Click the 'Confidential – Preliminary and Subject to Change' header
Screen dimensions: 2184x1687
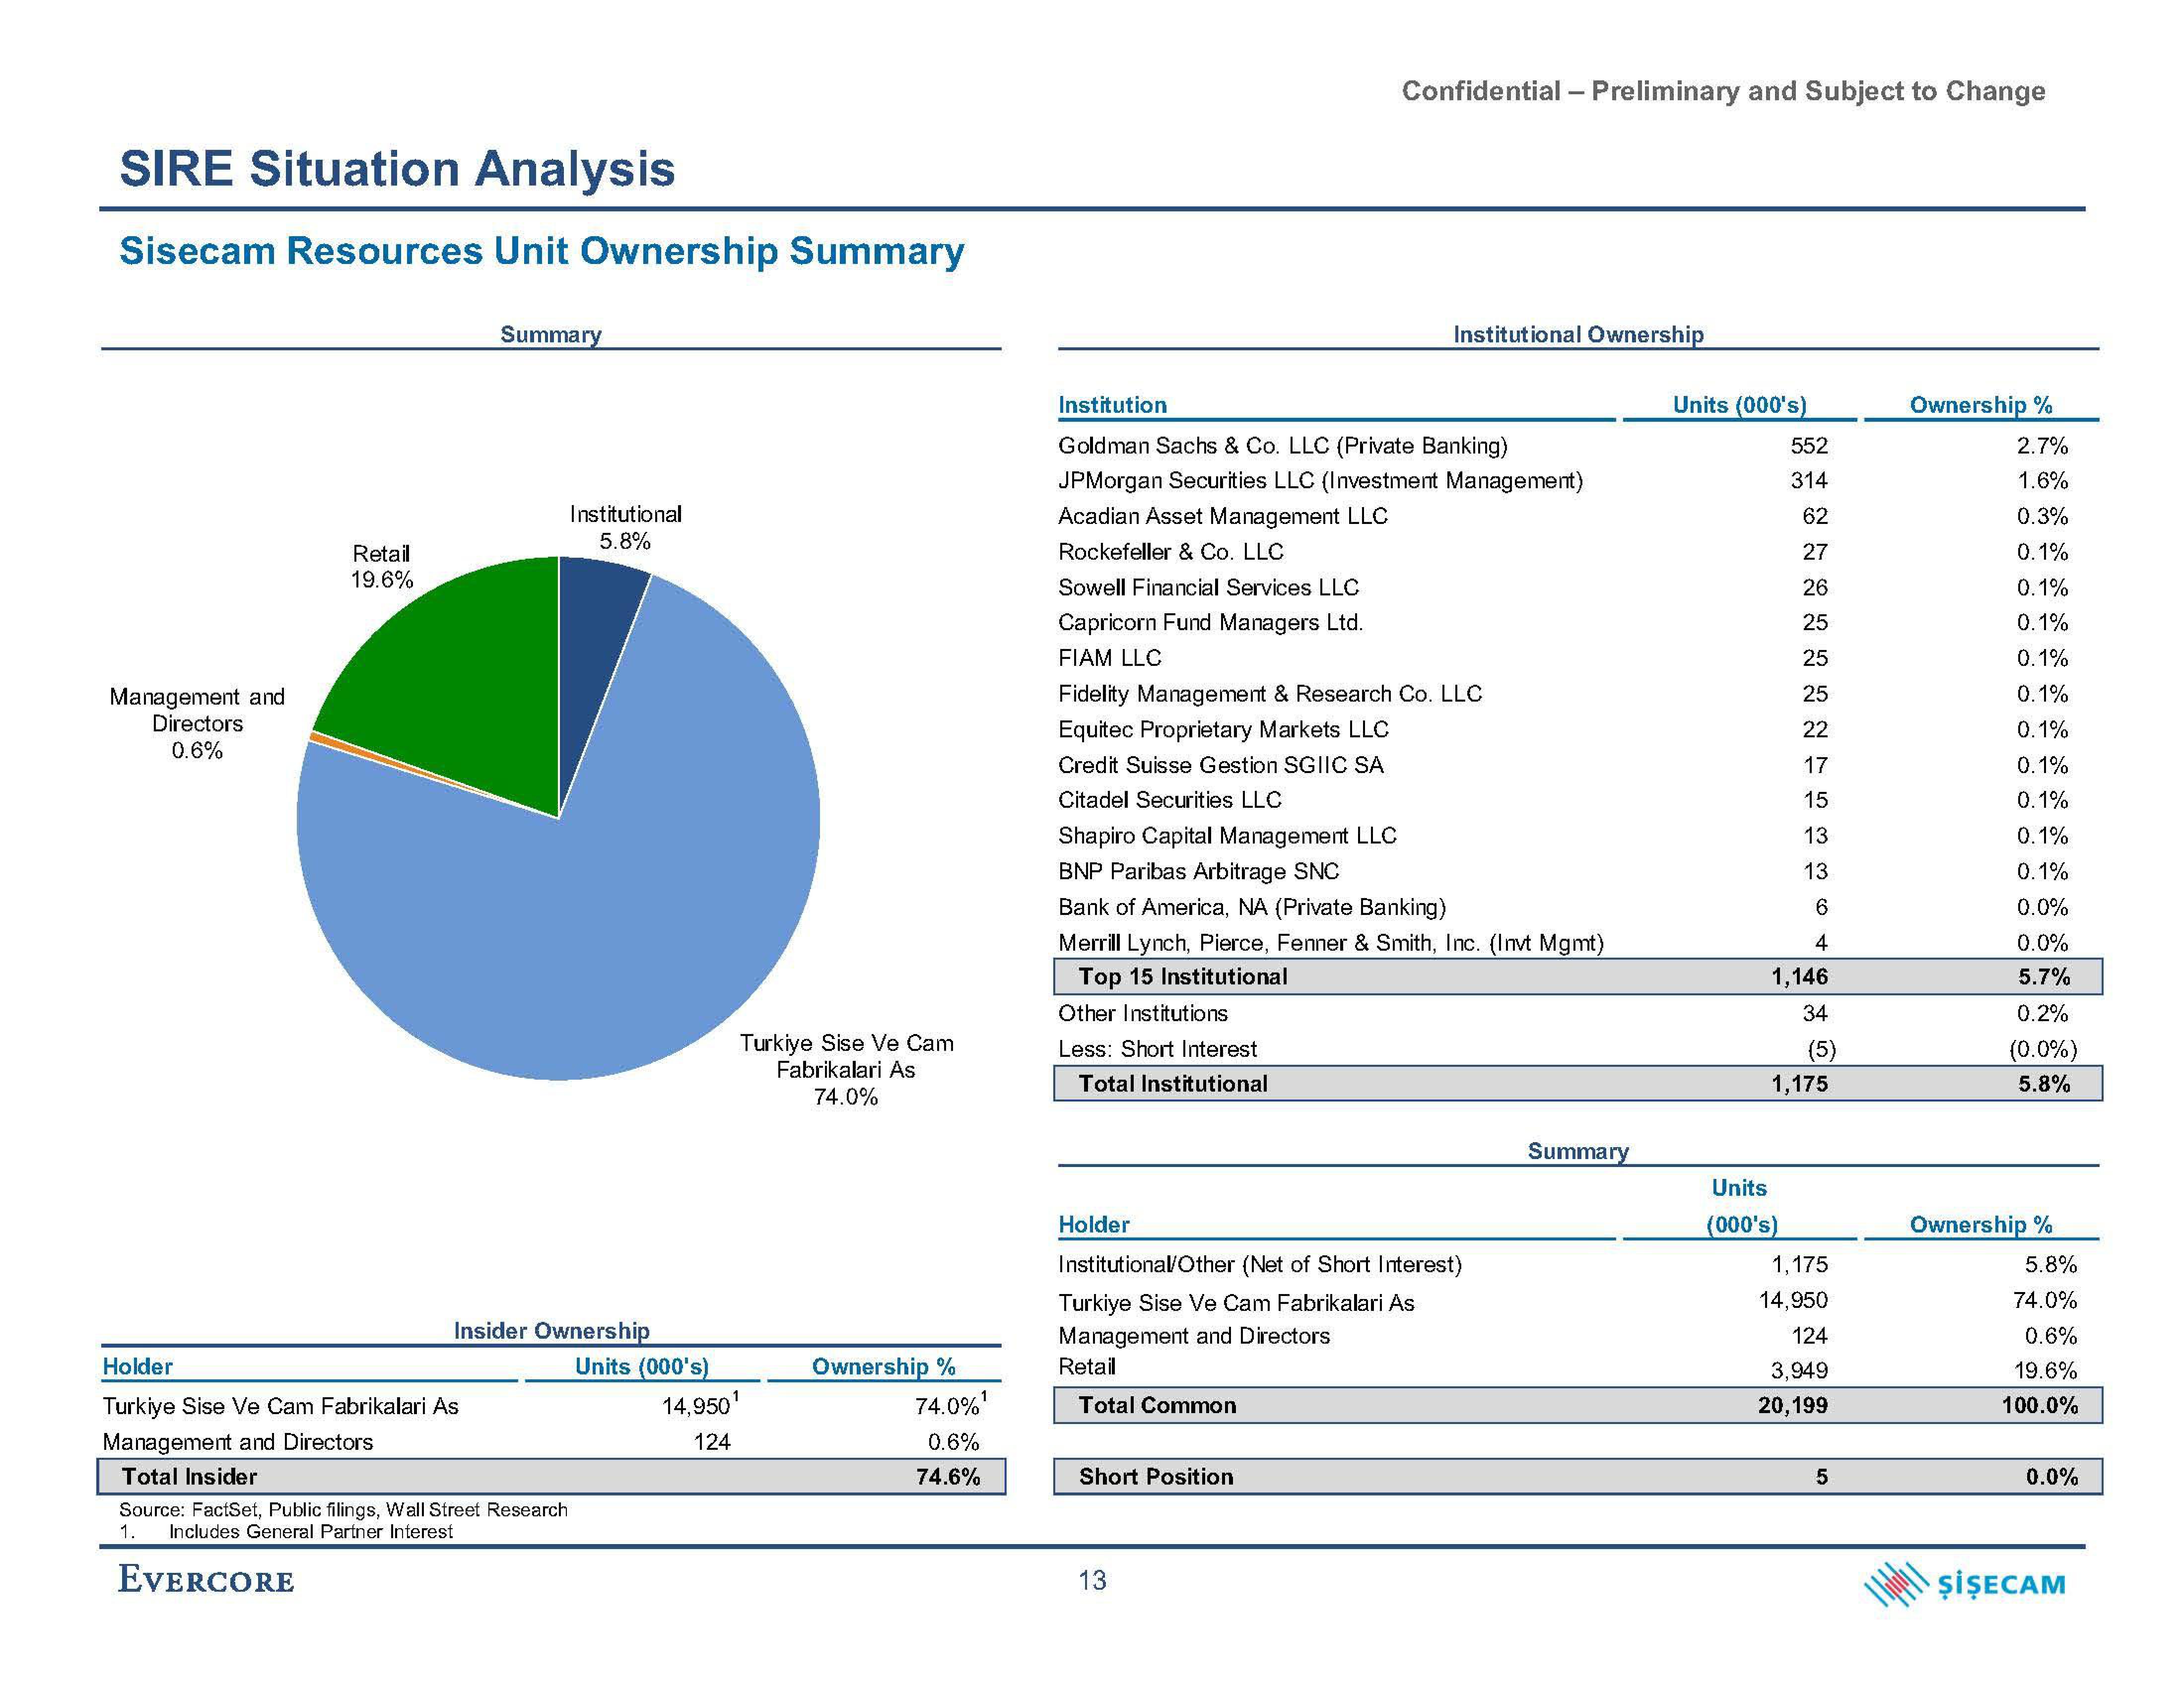pyautogui.click(x=1723, y=92)
